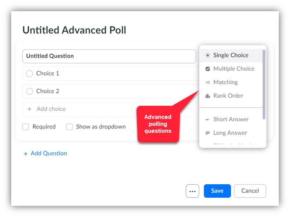Select the Choice 2 radio button
This screenshot has width=290, height=217.
click(29, 91)
